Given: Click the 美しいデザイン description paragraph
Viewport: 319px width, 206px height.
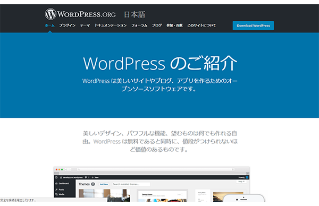Looking at the screenshot, I should [160, 141].
